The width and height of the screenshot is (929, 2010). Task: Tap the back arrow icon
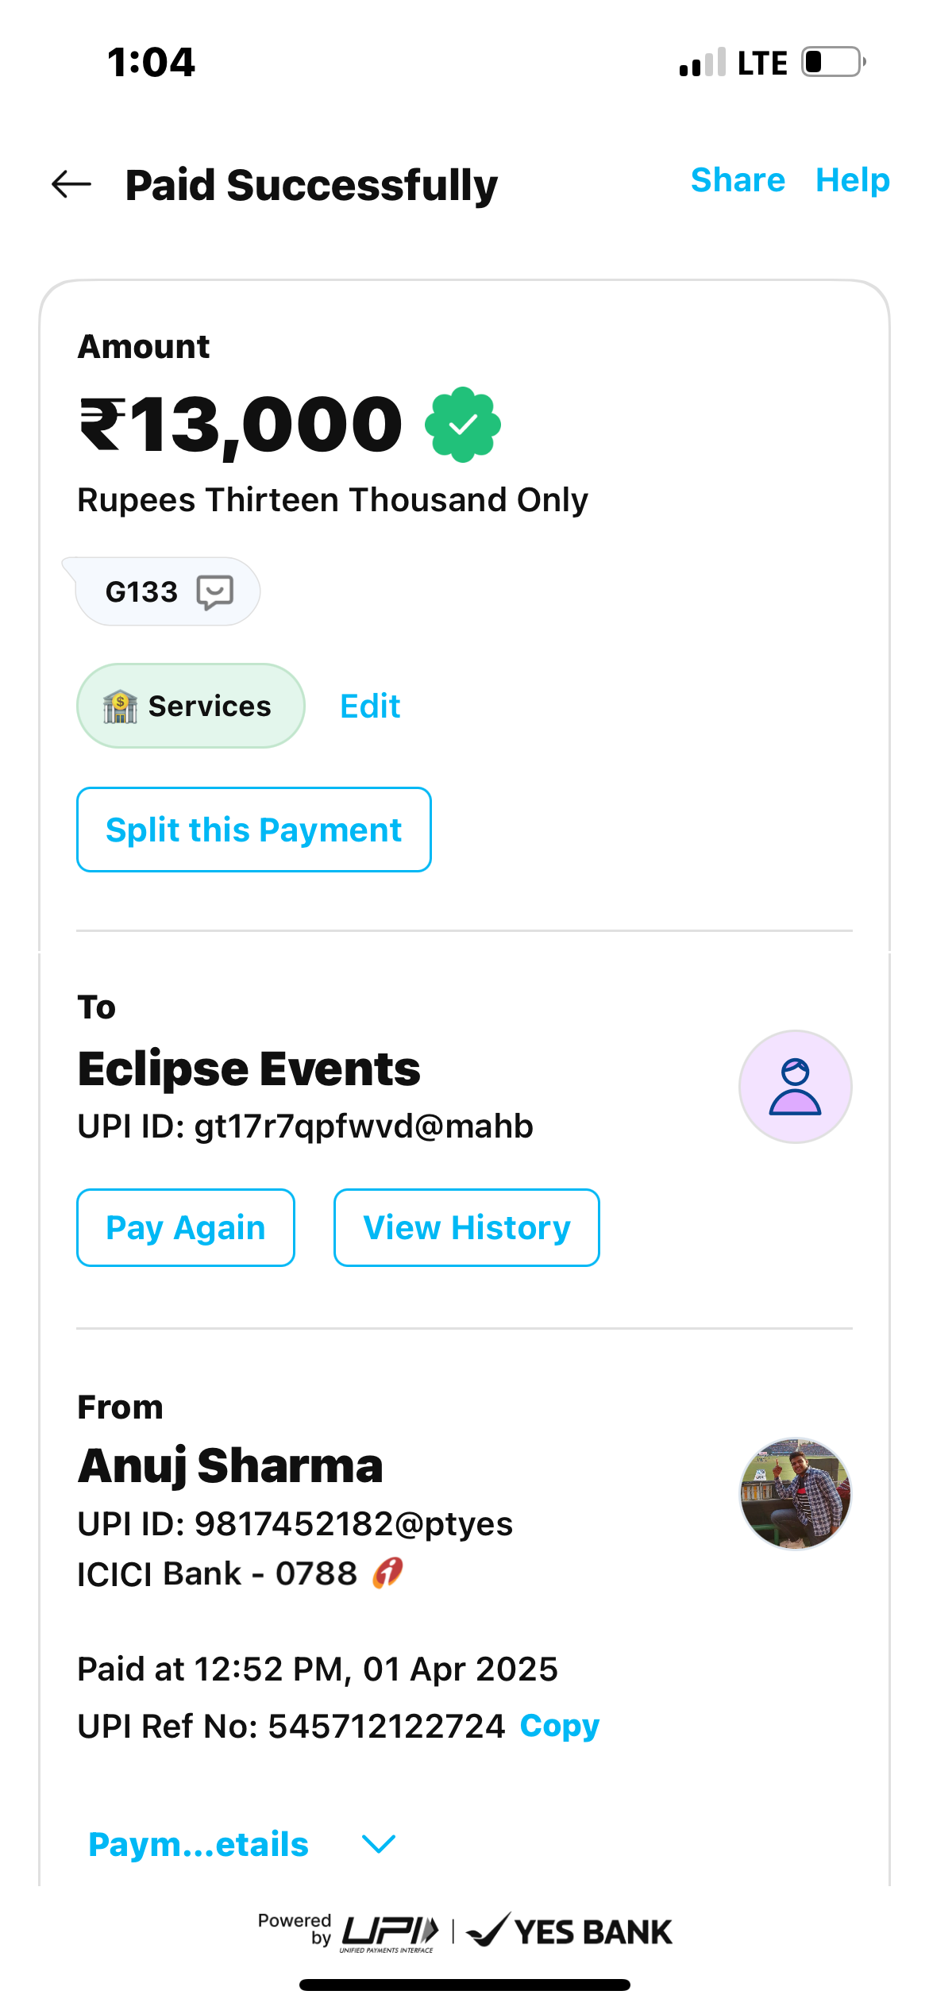point(71,184)
